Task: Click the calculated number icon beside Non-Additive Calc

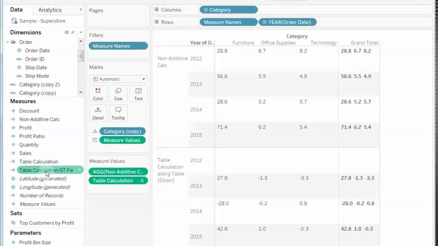Action: (x=13, y=119)
